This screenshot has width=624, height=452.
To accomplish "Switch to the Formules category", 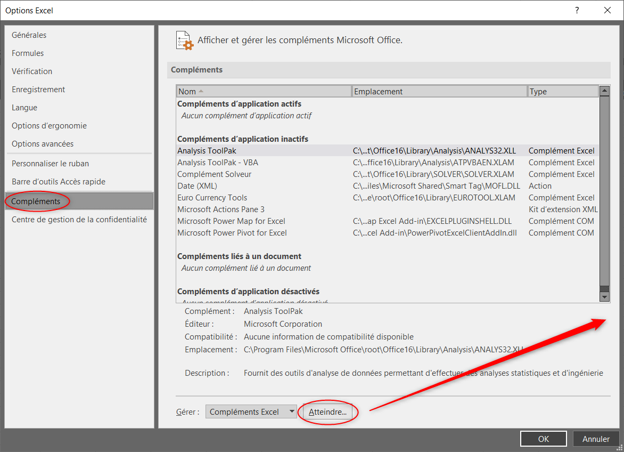I will point(28,53).
